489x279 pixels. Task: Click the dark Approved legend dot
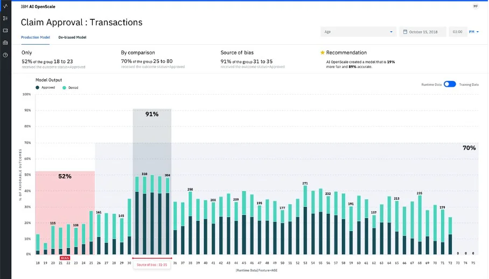pos(37,88)
